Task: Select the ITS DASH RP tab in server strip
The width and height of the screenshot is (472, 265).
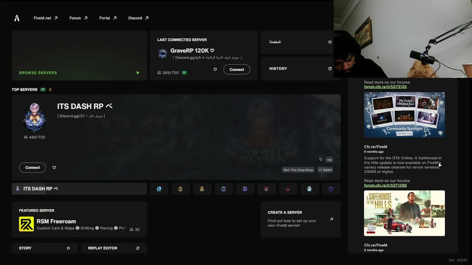Action: click(79, 189)
